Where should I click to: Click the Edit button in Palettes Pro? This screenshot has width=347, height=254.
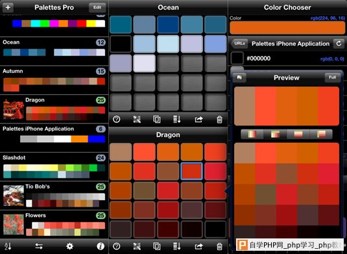click(97, 8)
